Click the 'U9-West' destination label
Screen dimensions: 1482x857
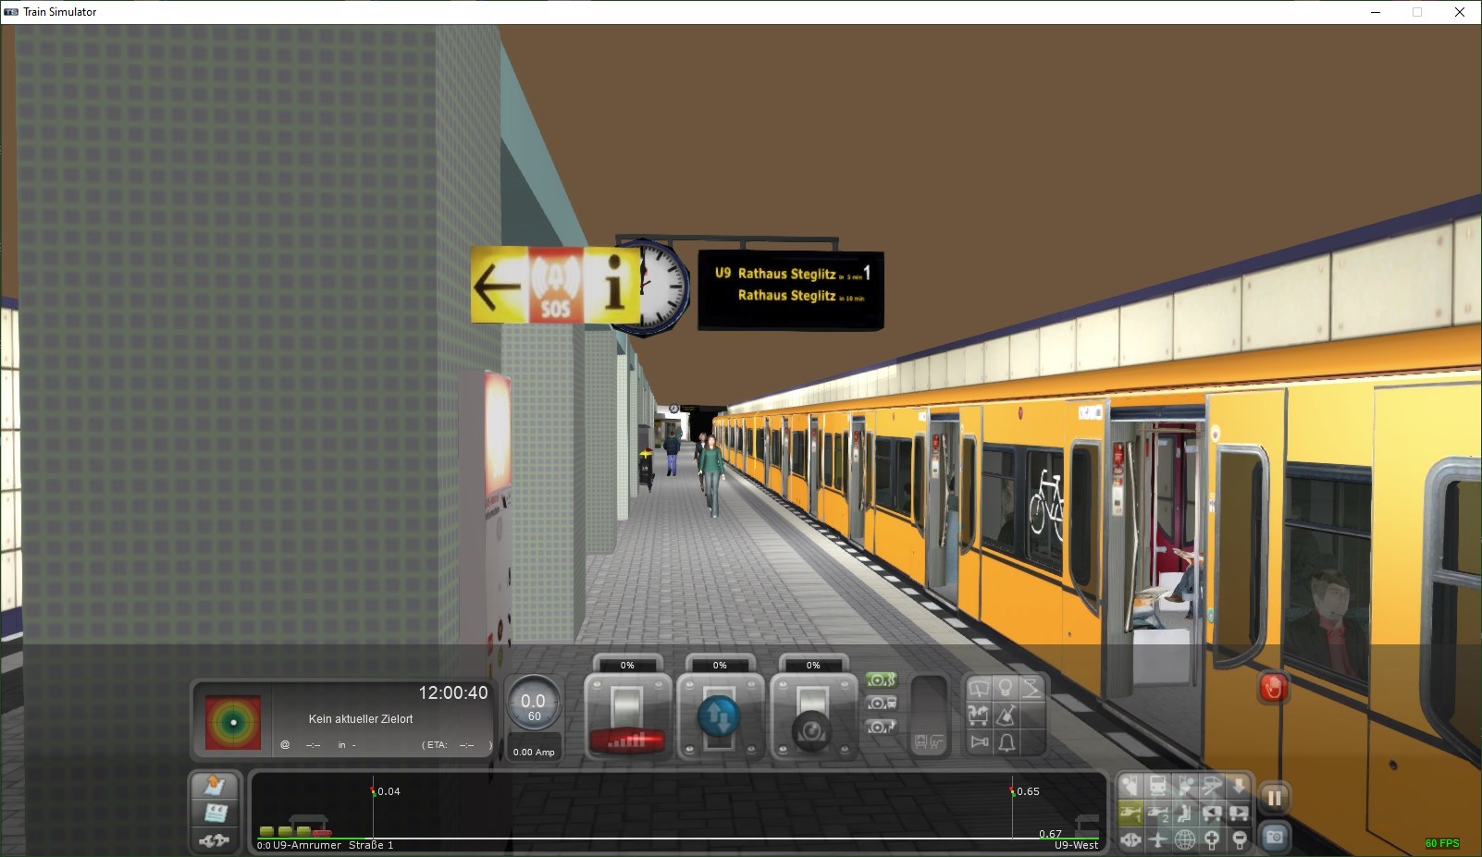1077,845
